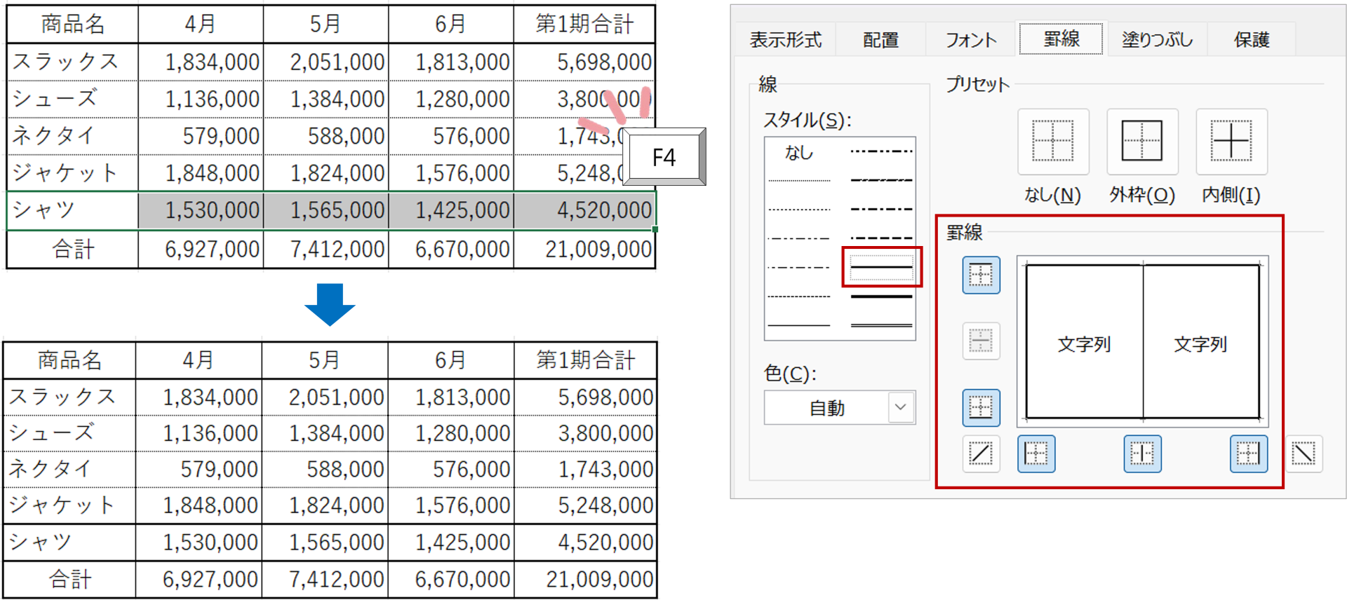
Task: Click 2,051,000 in the bottom table
Action: [x=325, y=397]
